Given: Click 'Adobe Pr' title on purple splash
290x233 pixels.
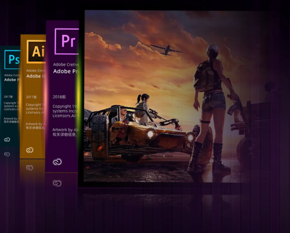Looking at the screenshot, I should pos(66,71).
